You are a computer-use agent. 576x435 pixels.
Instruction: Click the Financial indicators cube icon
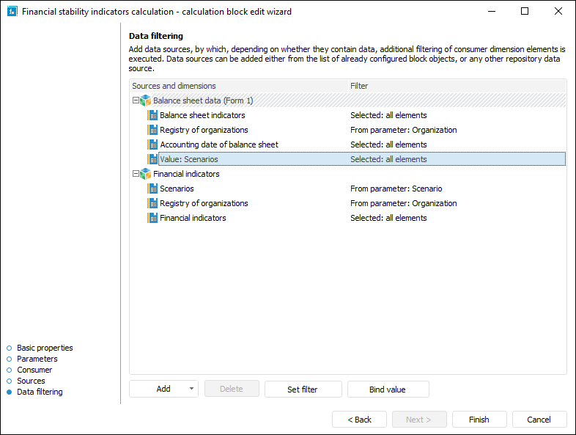[145, 174]
